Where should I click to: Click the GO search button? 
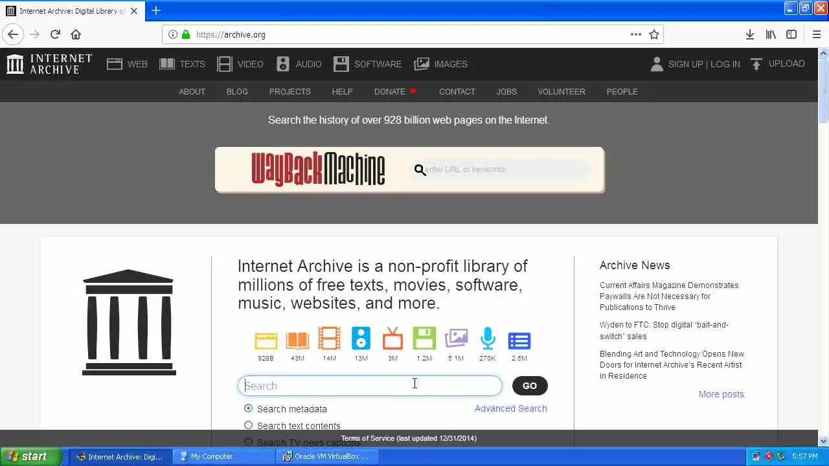pyautogui.click(x=530, y=386)
